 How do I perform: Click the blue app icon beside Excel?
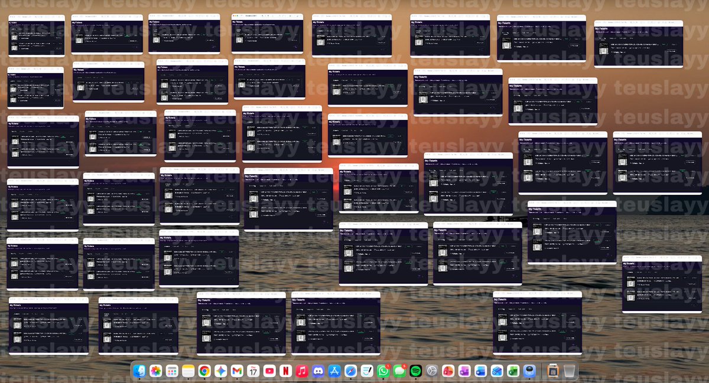coord(529,371)
